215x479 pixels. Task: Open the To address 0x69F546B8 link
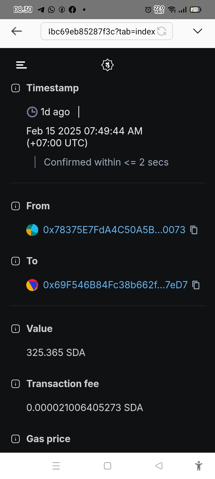coord(115,285)
